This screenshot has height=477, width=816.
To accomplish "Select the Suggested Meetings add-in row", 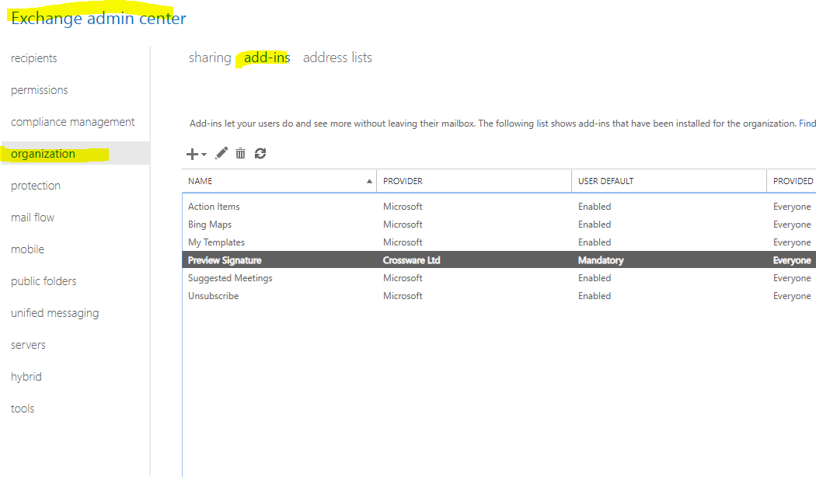I will [x=499, y=278].
